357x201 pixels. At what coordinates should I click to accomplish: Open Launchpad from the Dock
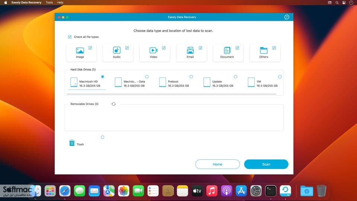point(50,191)
